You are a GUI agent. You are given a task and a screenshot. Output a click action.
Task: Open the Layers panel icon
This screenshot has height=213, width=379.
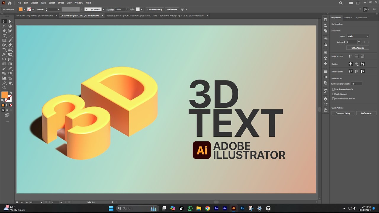click(325, 99)
